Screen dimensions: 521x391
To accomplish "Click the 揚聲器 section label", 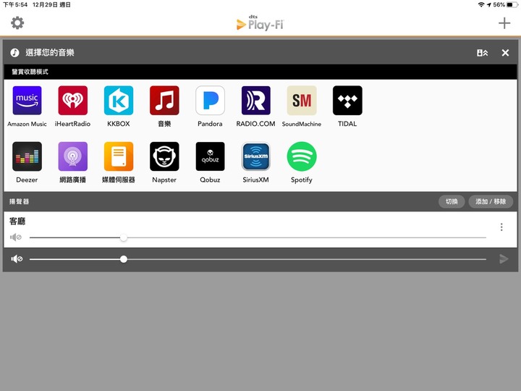I will point(19,201).
